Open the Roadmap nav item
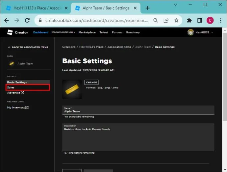 point(133,32)
